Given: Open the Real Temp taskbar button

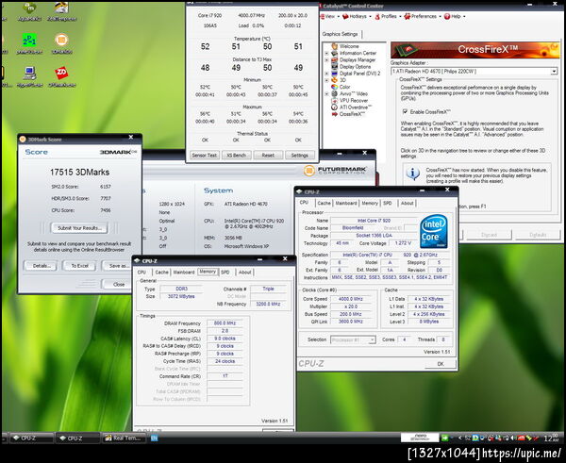Looking at the screenshot, I should pos(125,438).
